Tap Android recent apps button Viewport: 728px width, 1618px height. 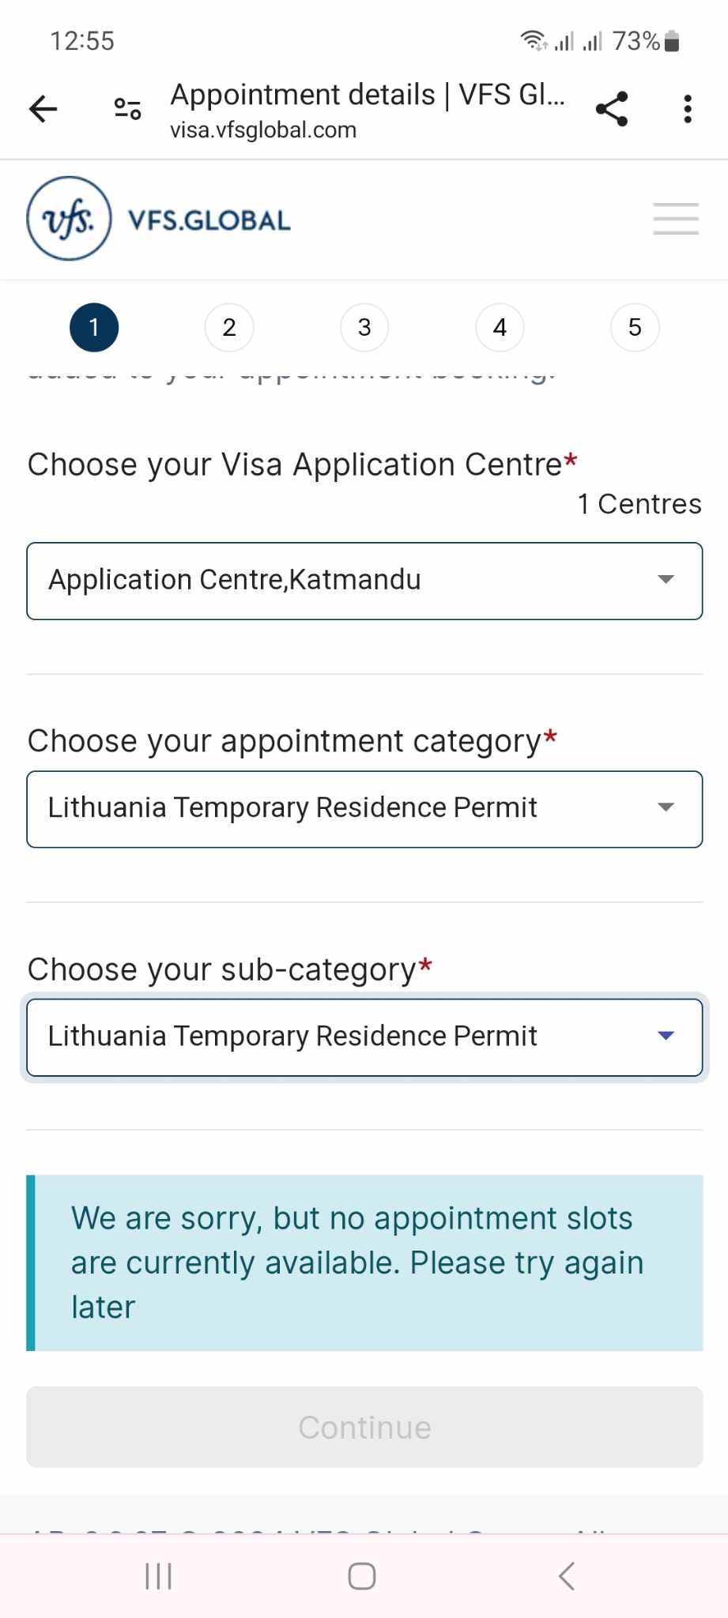tap(159, 1576)
